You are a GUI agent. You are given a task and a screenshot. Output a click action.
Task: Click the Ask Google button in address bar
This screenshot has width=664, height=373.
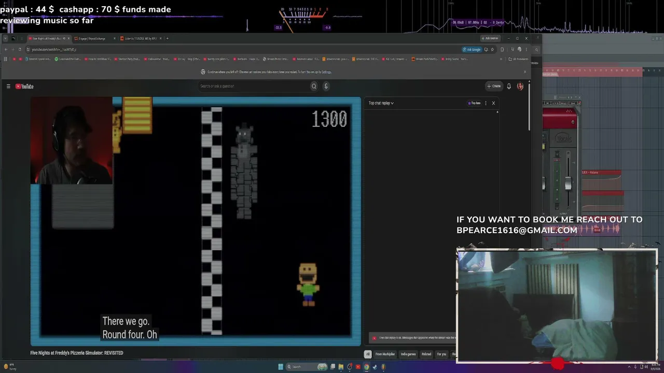click(x=472, y=50)
